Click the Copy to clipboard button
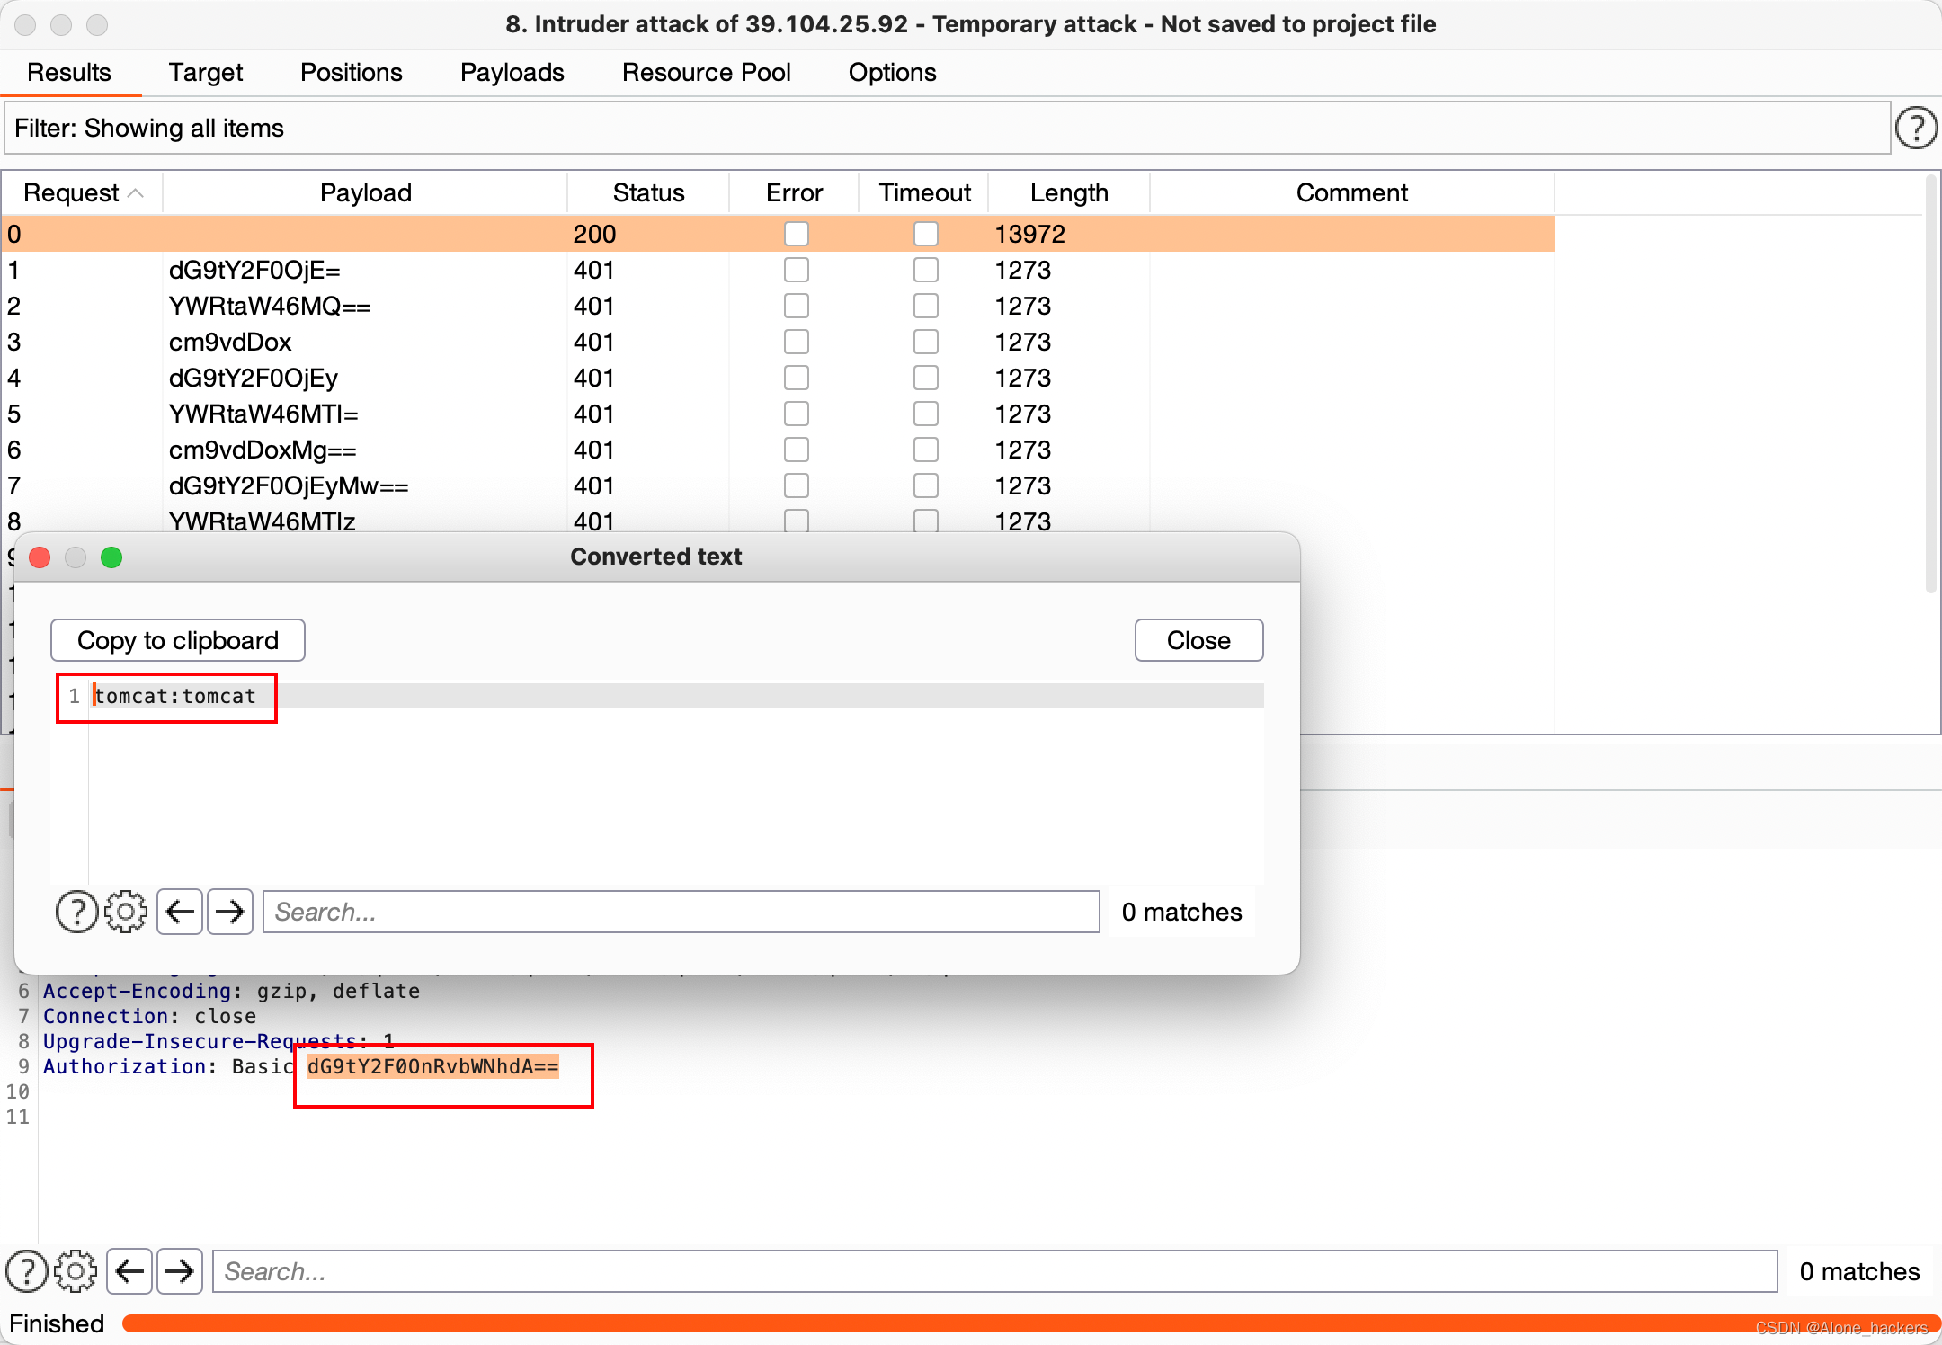The width and height of the screenshot is (1942, 1345). point(178,640)
